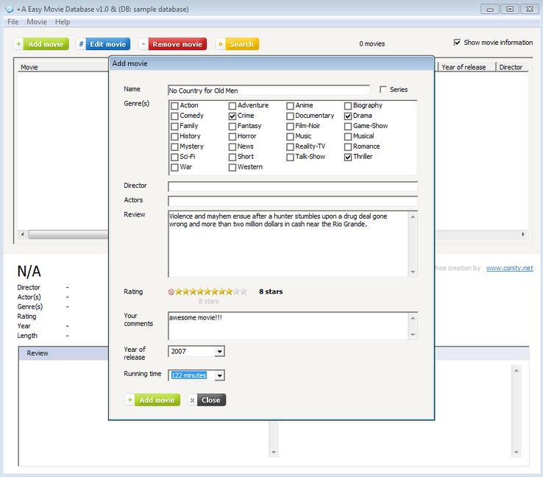Click into the Actors input field

[x=293, y=201]
